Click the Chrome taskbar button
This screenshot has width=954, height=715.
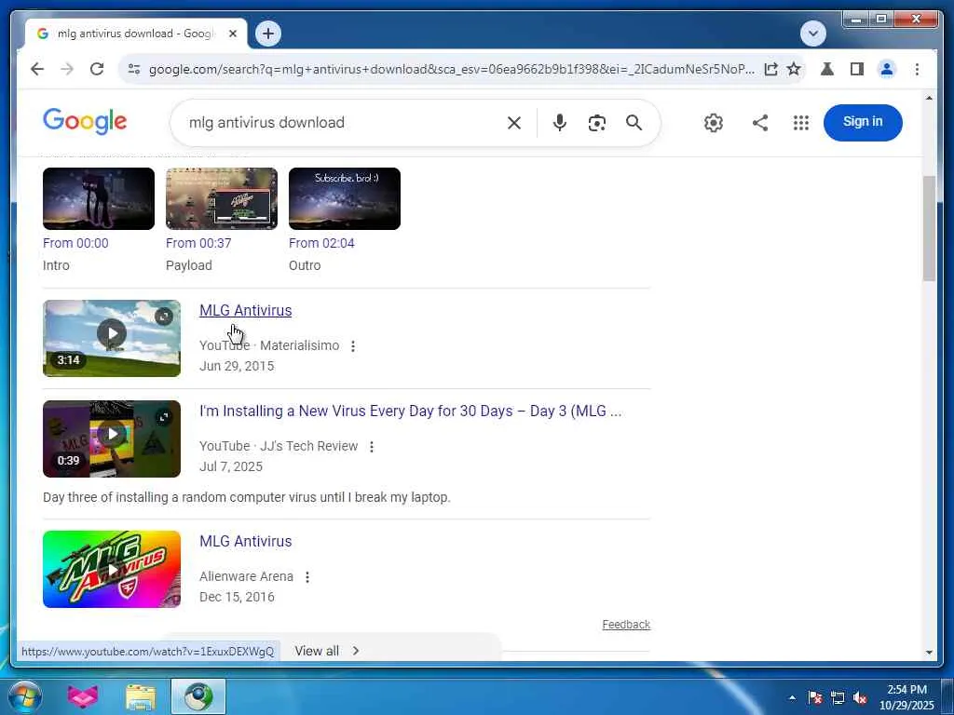pyautogui.click(x=198, y=696)
